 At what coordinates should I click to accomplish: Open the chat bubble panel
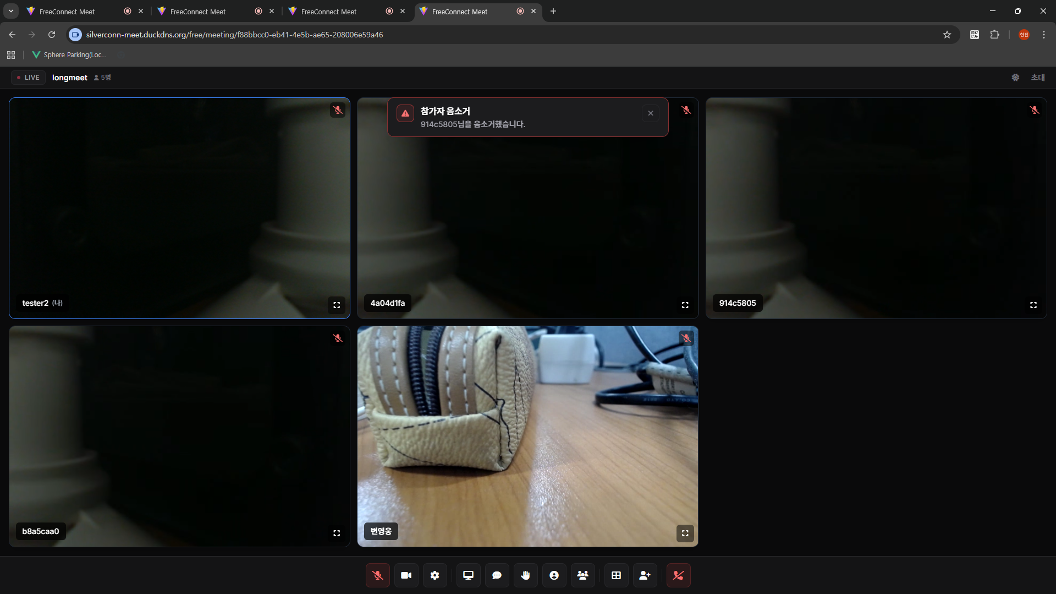pyautogui.click(x=497, y=575)
